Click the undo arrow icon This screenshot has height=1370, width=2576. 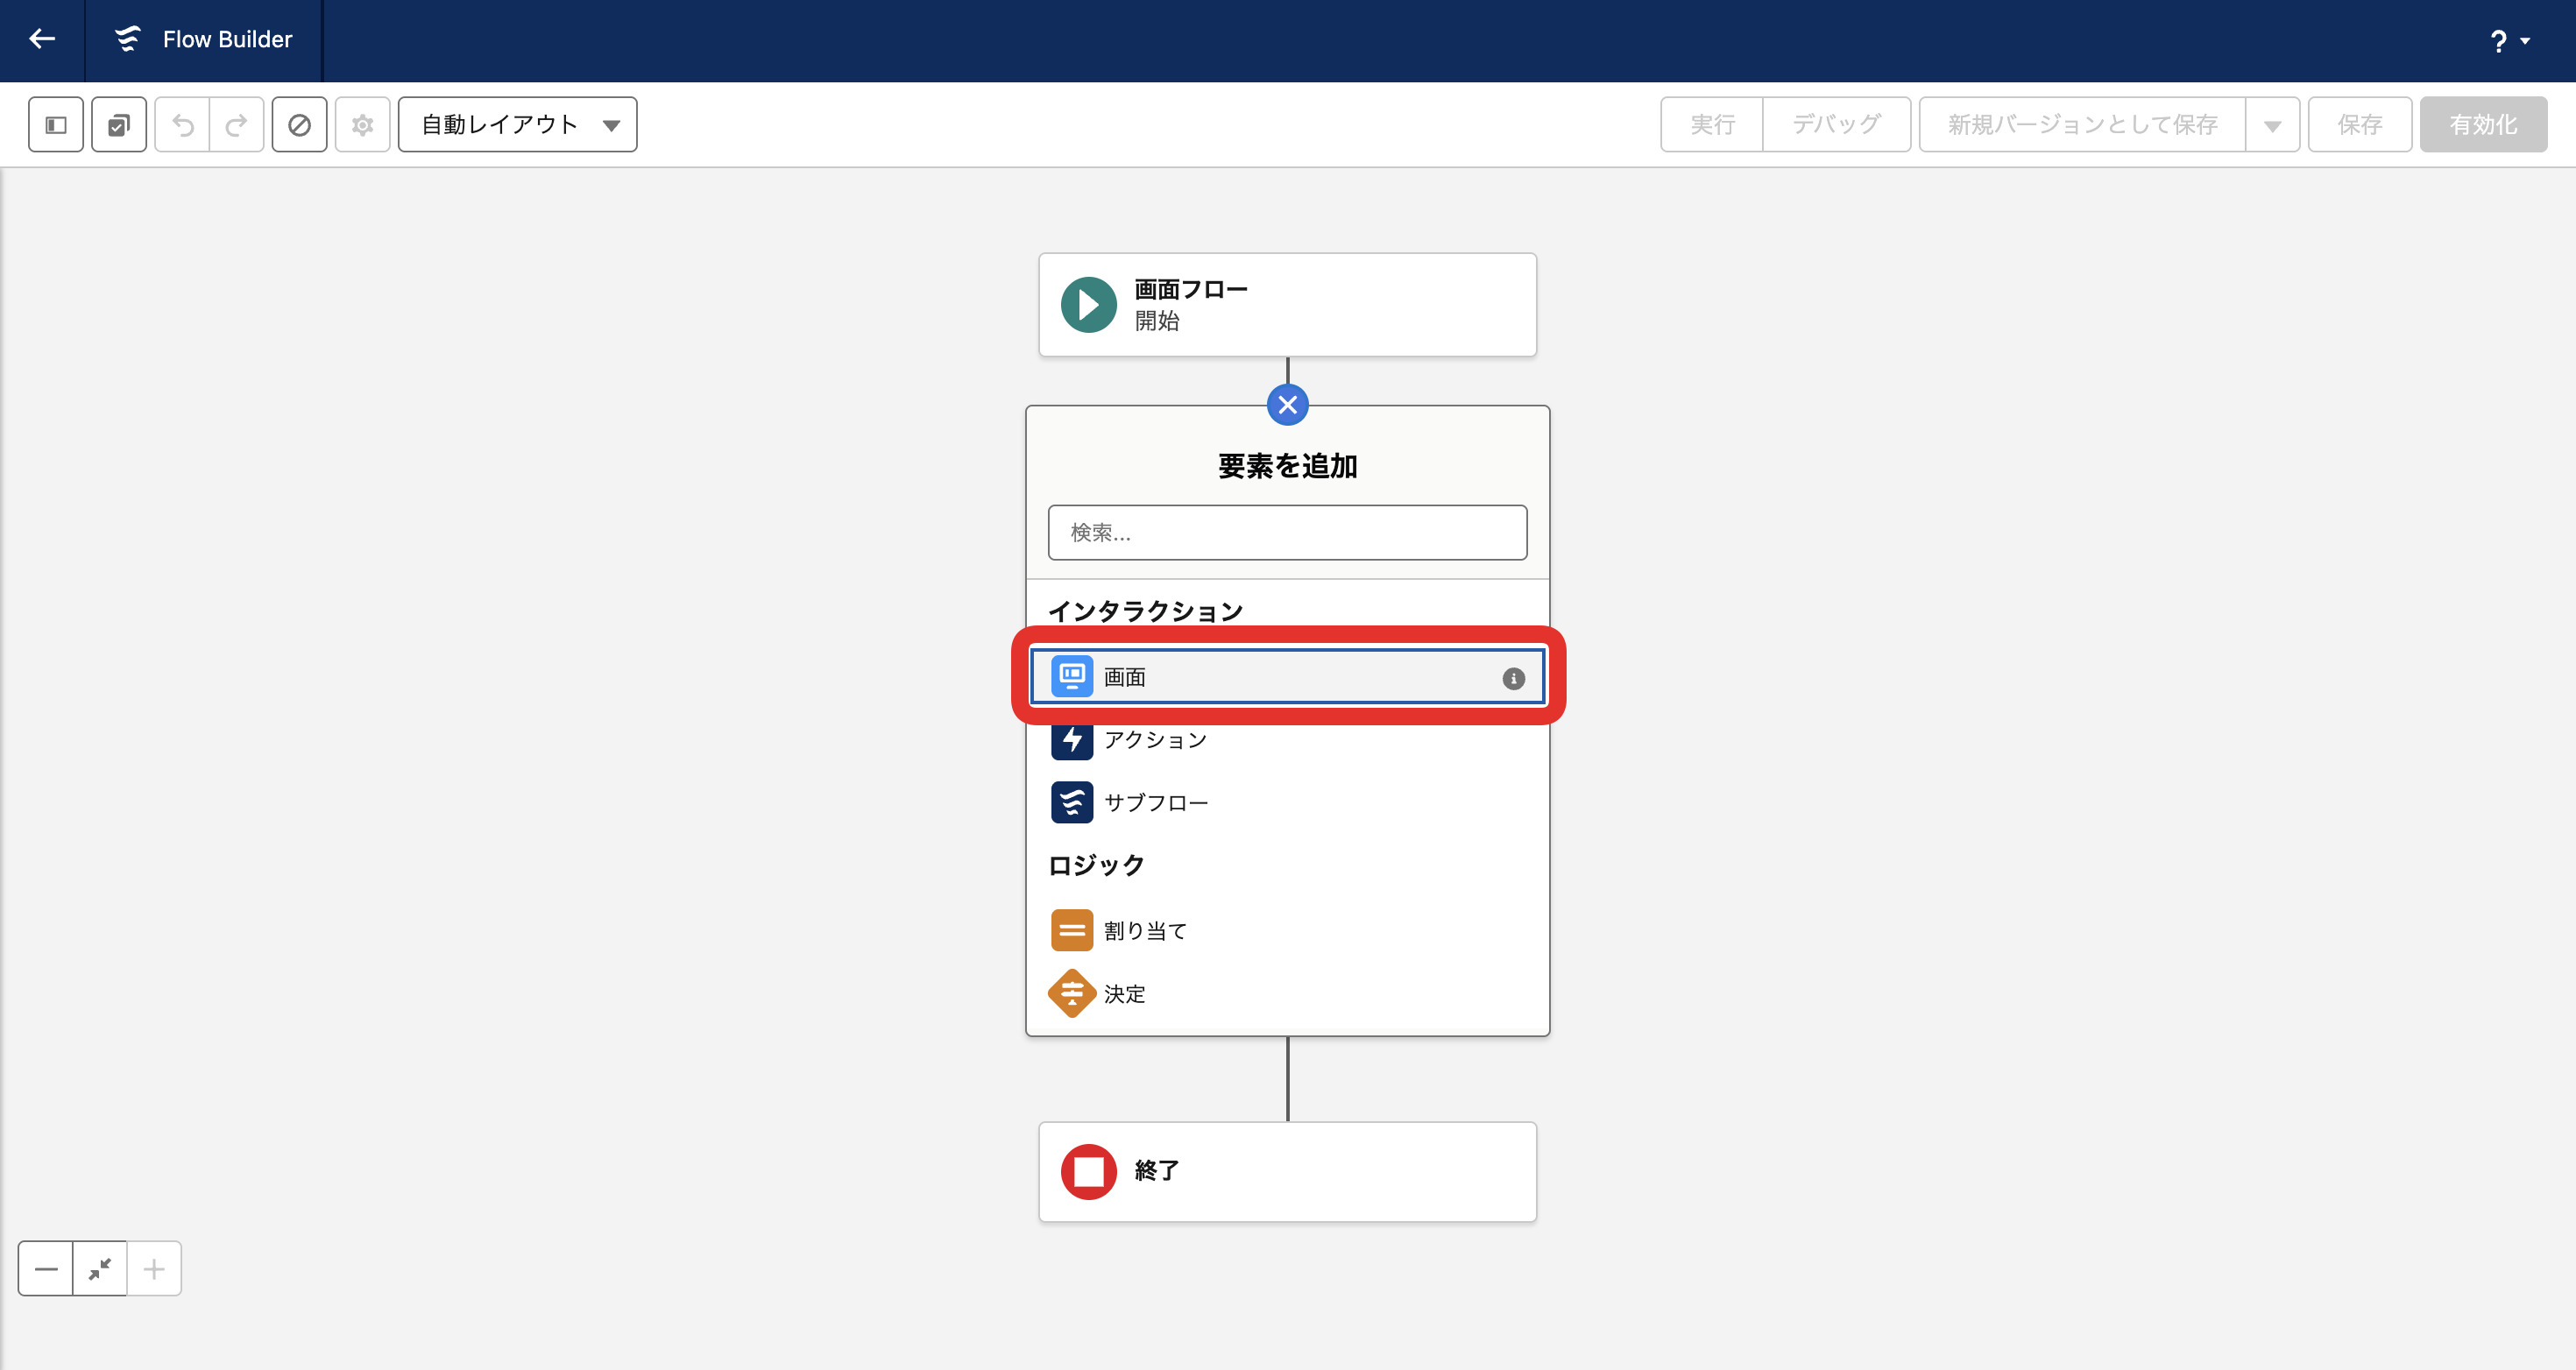183,125
